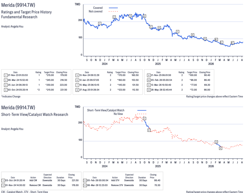This screenshot has height=193, width=244.
Task: Click marker 6 on the Ratings price chart
Action: [x=159, y=28]
